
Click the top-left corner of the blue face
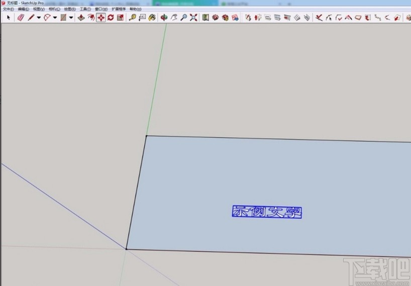pyautogui.click(x=147, y=136)
